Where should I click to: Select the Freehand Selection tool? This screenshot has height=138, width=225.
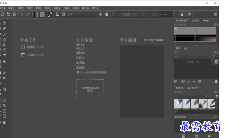4,106
